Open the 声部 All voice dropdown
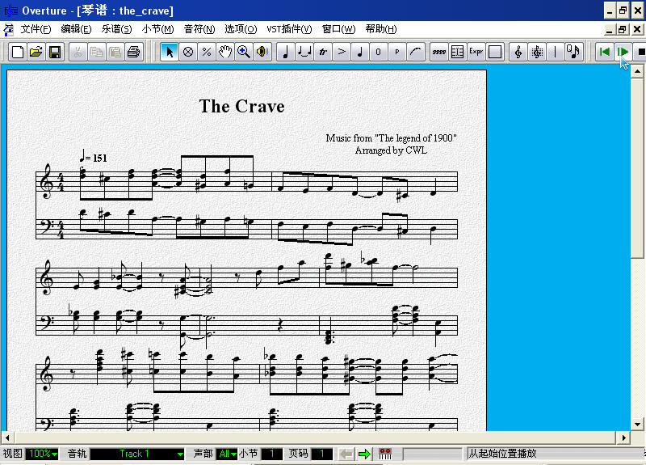Image resolution: width=646 pixels, height=465 pixels. click(227, 454)
